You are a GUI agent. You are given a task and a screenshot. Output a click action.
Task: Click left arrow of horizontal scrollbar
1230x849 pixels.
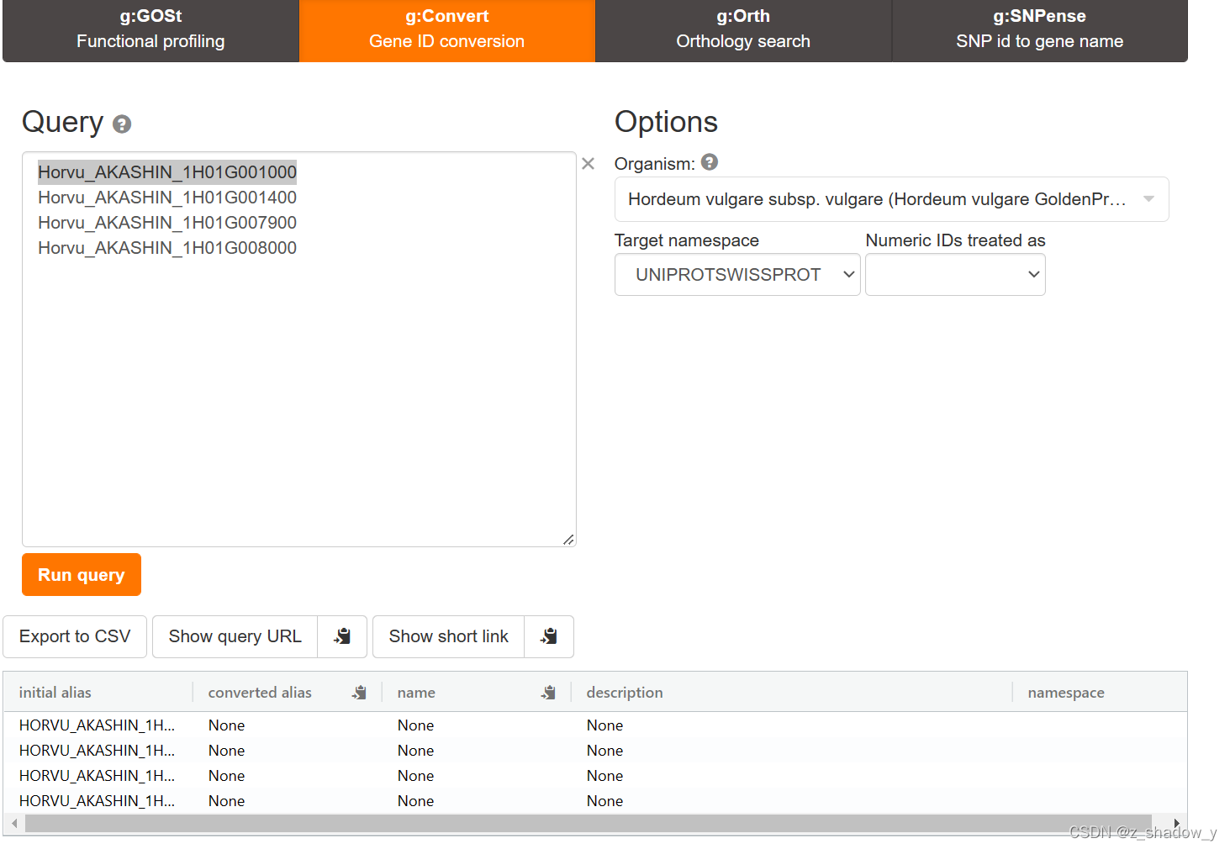click(14, 824)
